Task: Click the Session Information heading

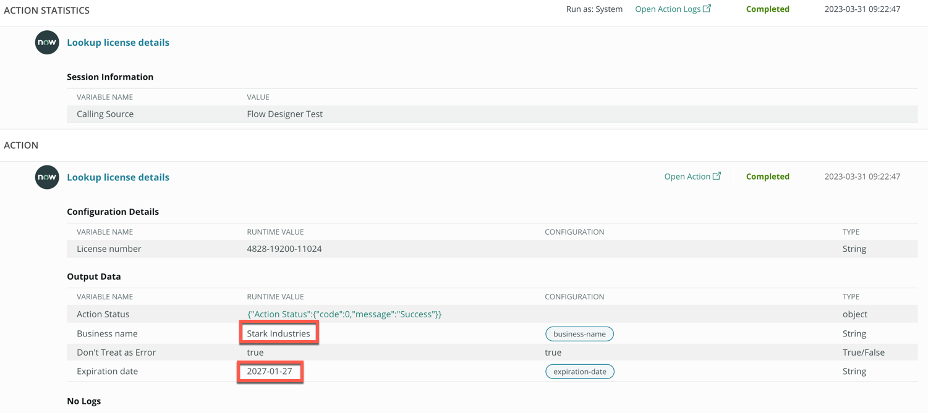Action: (110, 77)
